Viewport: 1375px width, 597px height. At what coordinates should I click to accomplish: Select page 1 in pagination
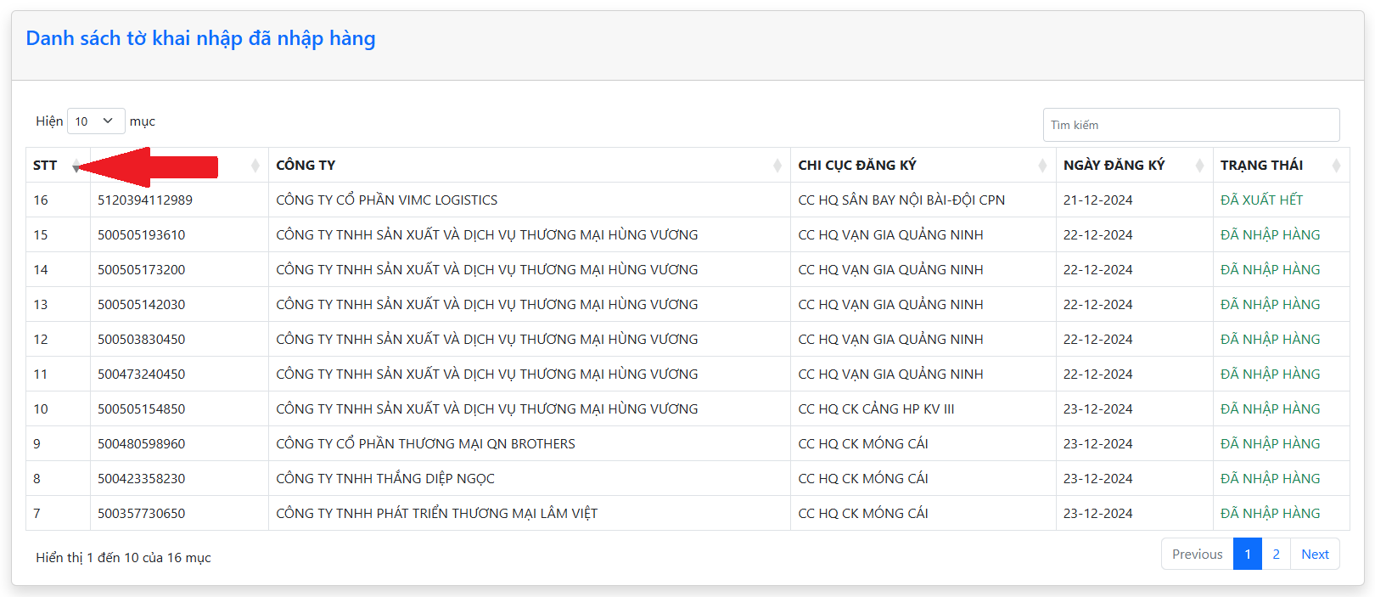[x=1247, y=555]
